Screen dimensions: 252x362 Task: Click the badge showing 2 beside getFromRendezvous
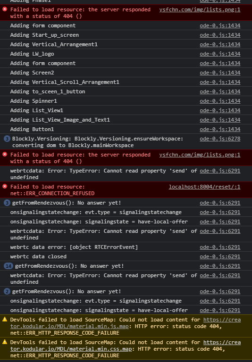point(7,291)
